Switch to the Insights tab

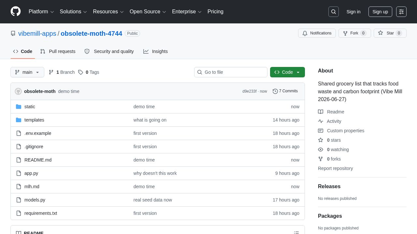coord(155,51)
